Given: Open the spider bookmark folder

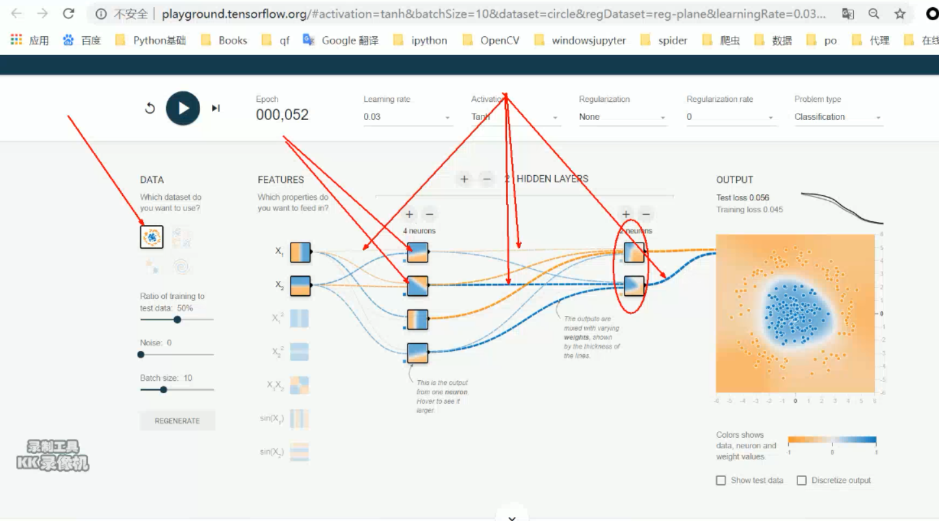Looking at the screenshot, I should (x=663, y=40).
